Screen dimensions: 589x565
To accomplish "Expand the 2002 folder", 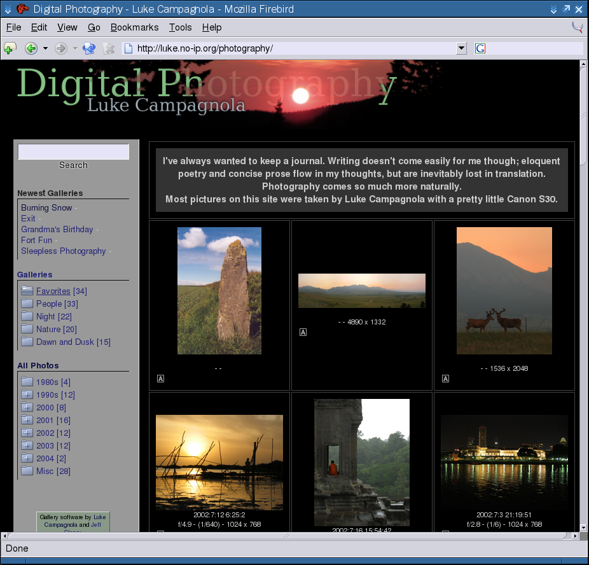I will point(27,433).
